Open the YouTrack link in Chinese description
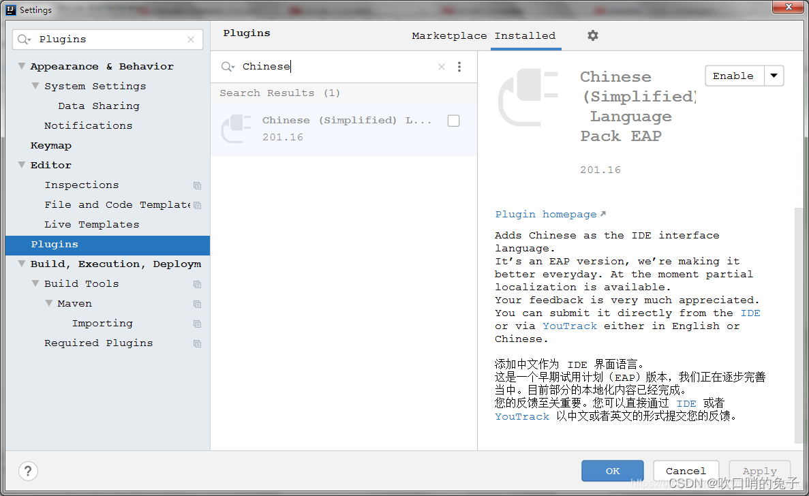Viewport: 809px width, 496px height. (522, 416)
